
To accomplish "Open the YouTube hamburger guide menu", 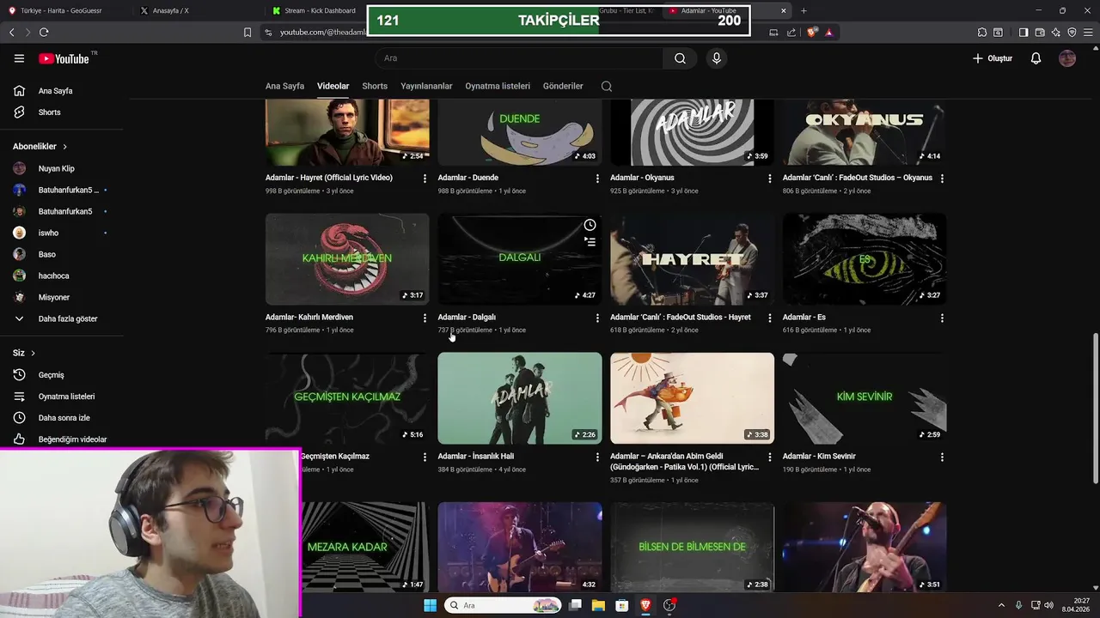I will click(19, 58).
